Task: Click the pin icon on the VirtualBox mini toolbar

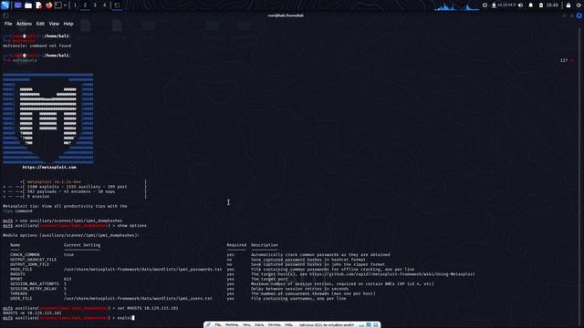Action: coord(208,325)
